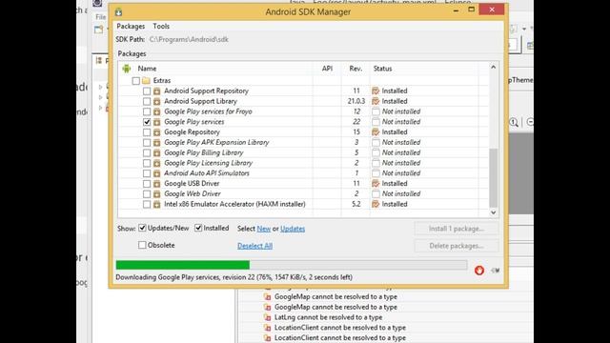The height and width of the screenshot is (343, 610).
Task: Stop the download with the red stop icon
Action: (x=479, y=270)
